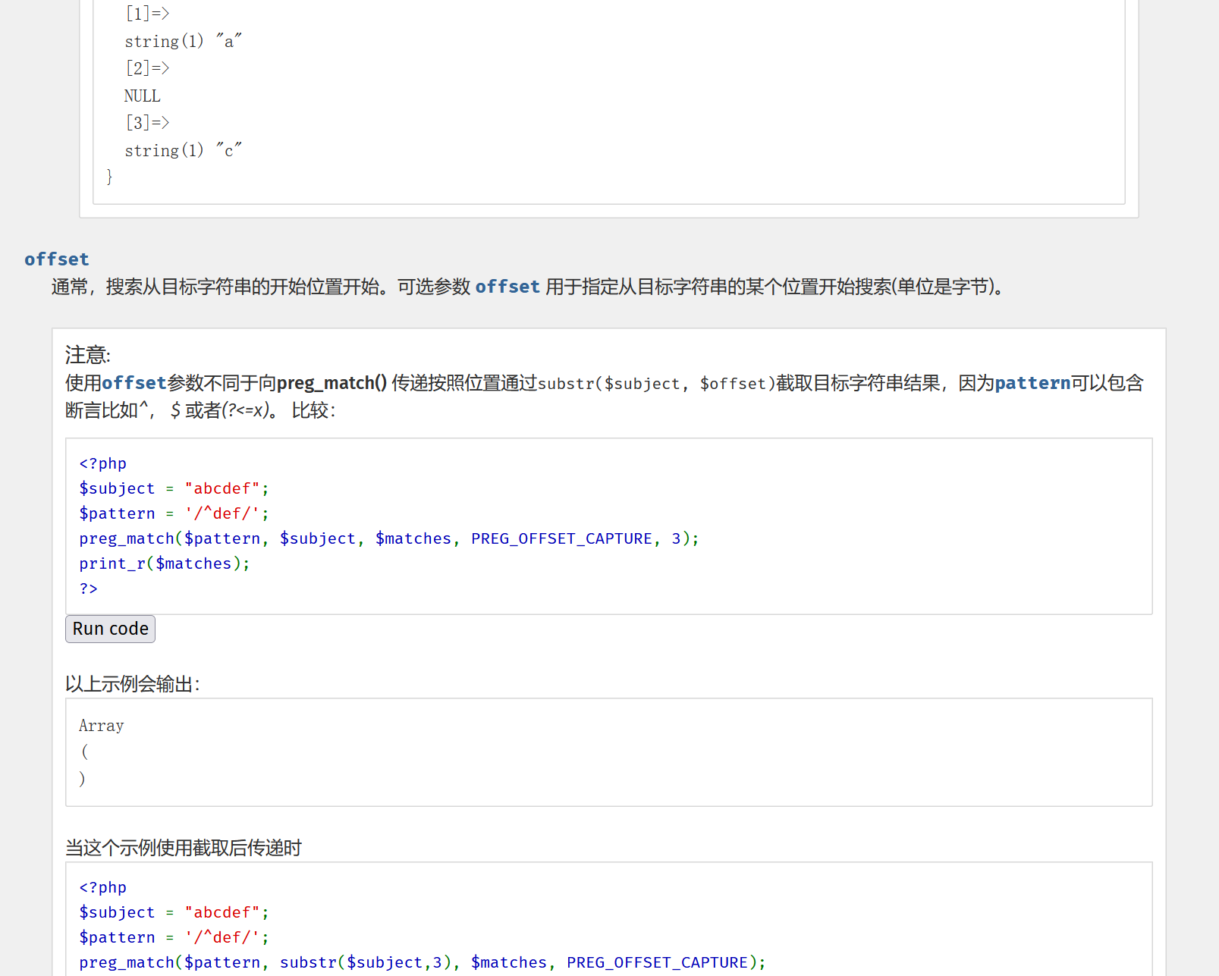The image size is (1219, 976).
Task: Click the substr($subject,3) preg_match line
Action: (x=423, y=962)
